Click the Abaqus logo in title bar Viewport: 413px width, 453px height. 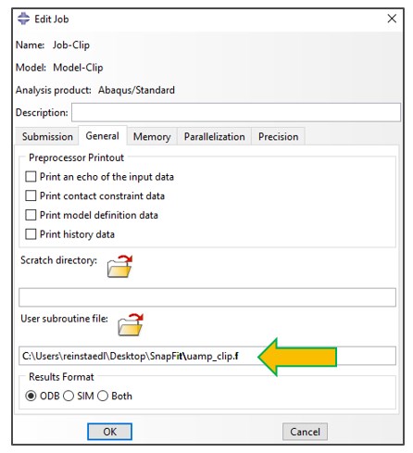coord(23,19)
